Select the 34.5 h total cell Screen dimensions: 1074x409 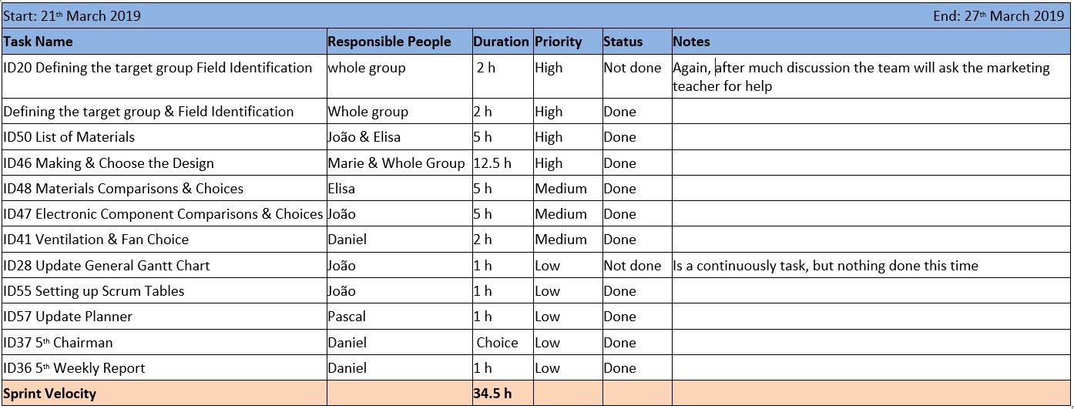492,394
